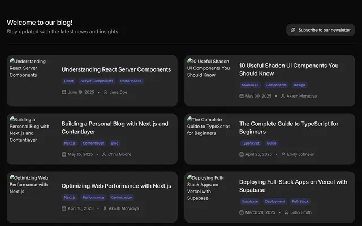This screenshot has width=362, height=226.
Task: Select Performance tag on Optimizing Web Performance card
Action: point(93,197)
